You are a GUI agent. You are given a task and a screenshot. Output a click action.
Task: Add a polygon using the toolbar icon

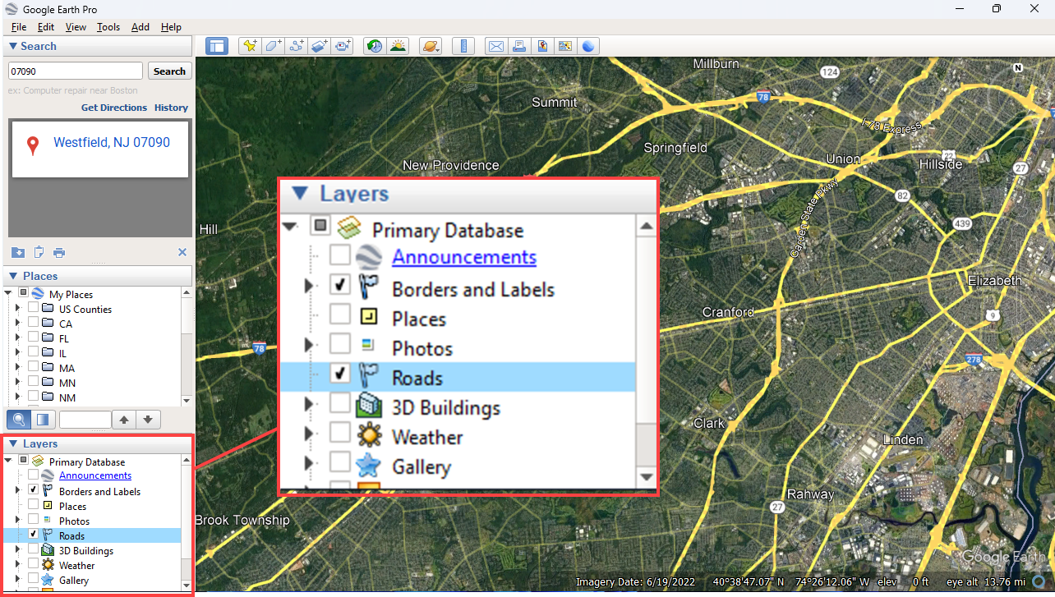coord(273,46)
